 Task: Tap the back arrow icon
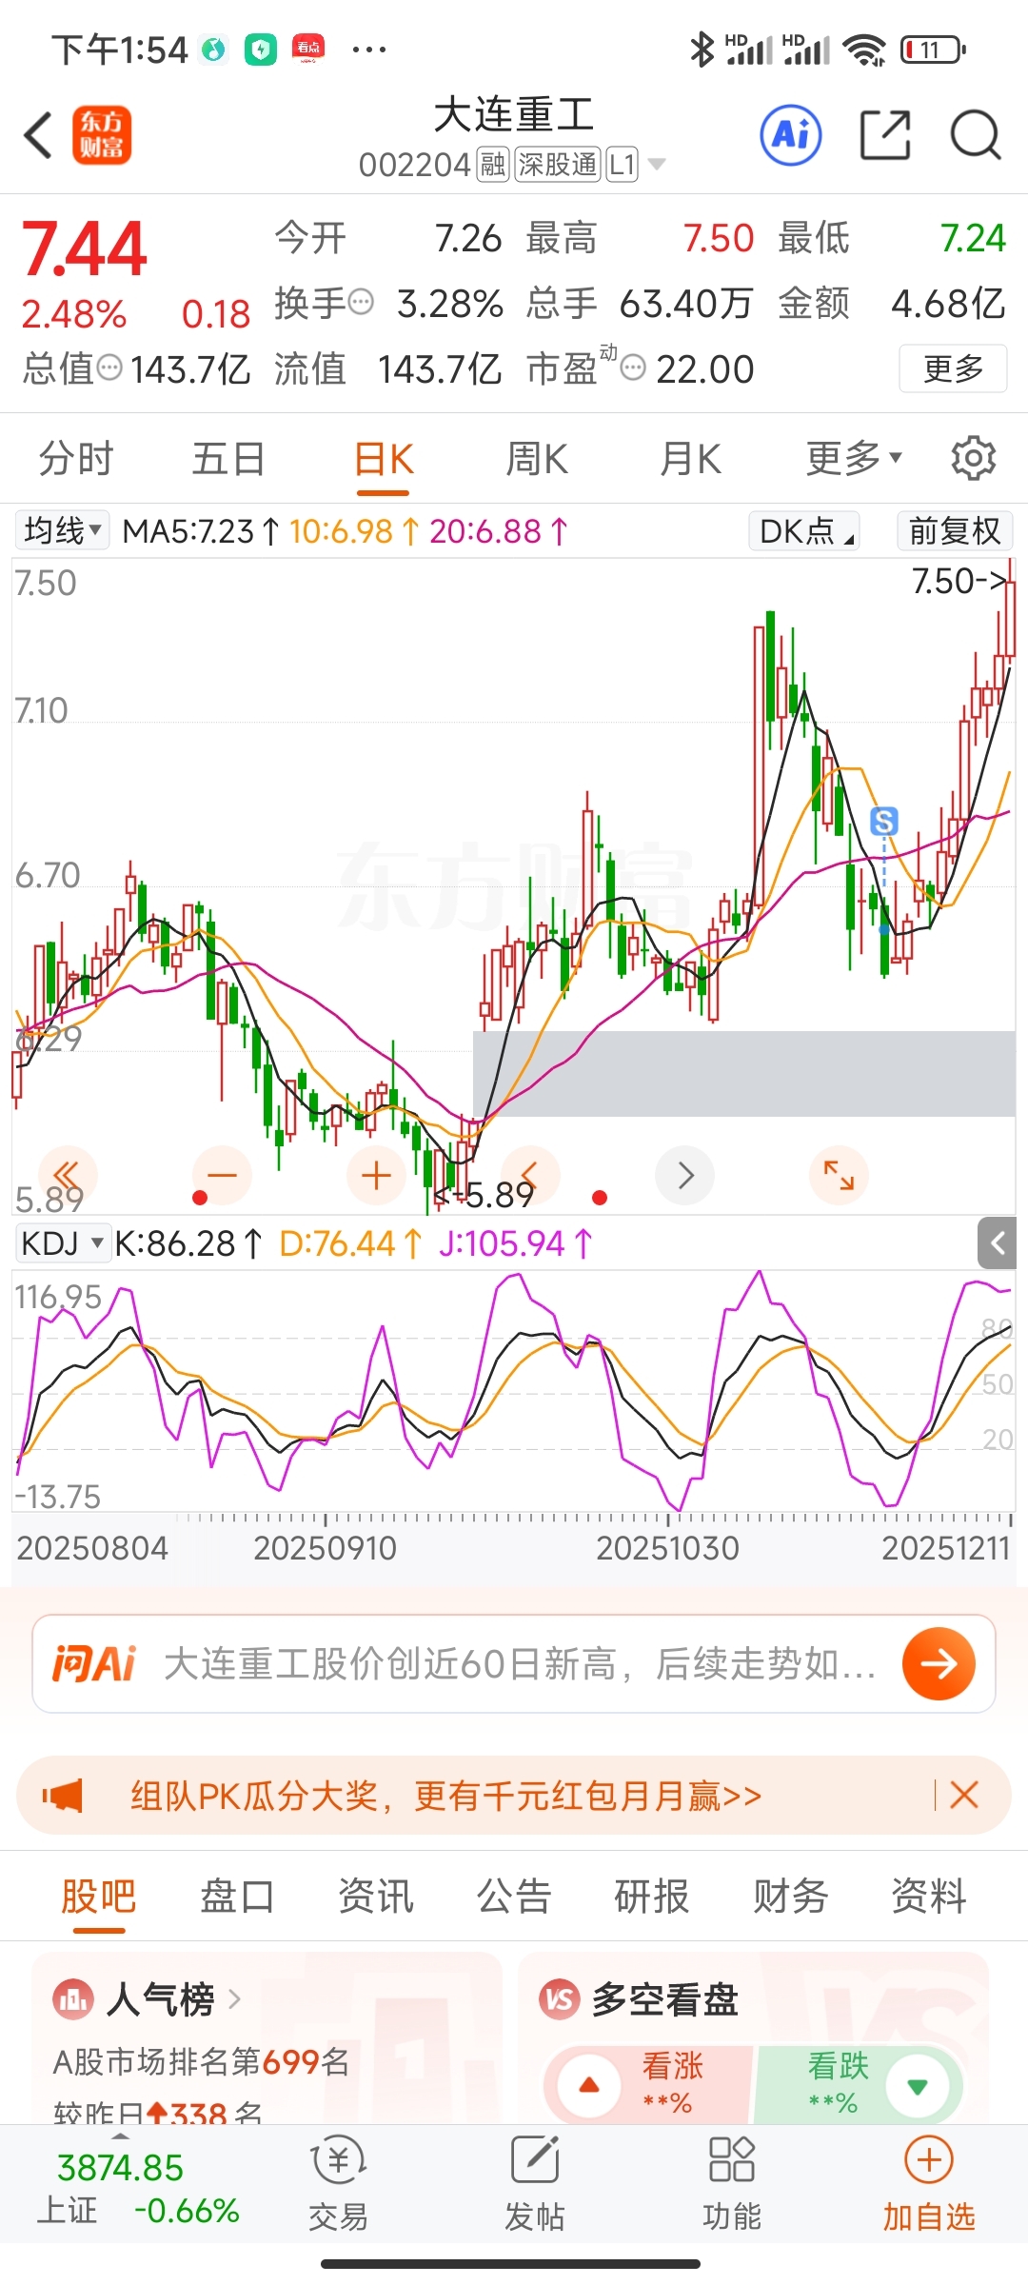pos(38,134)
